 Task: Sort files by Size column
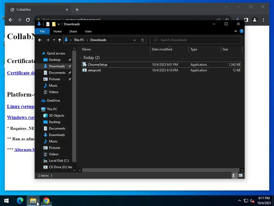click(x=231, y=49)
